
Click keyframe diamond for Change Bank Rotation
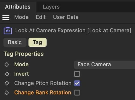tap(7, 93)
